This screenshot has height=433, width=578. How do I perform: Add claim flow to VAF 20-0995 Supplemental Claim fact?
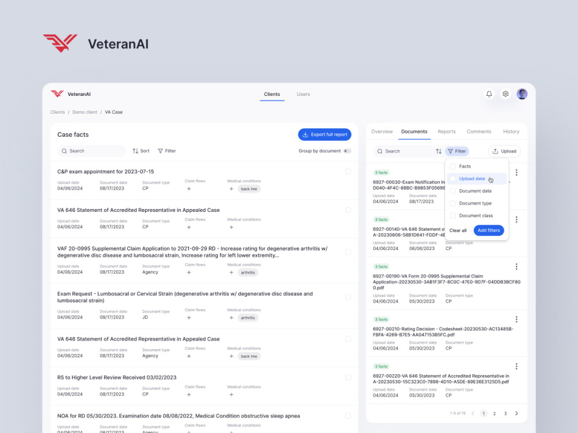pos(189,273)
